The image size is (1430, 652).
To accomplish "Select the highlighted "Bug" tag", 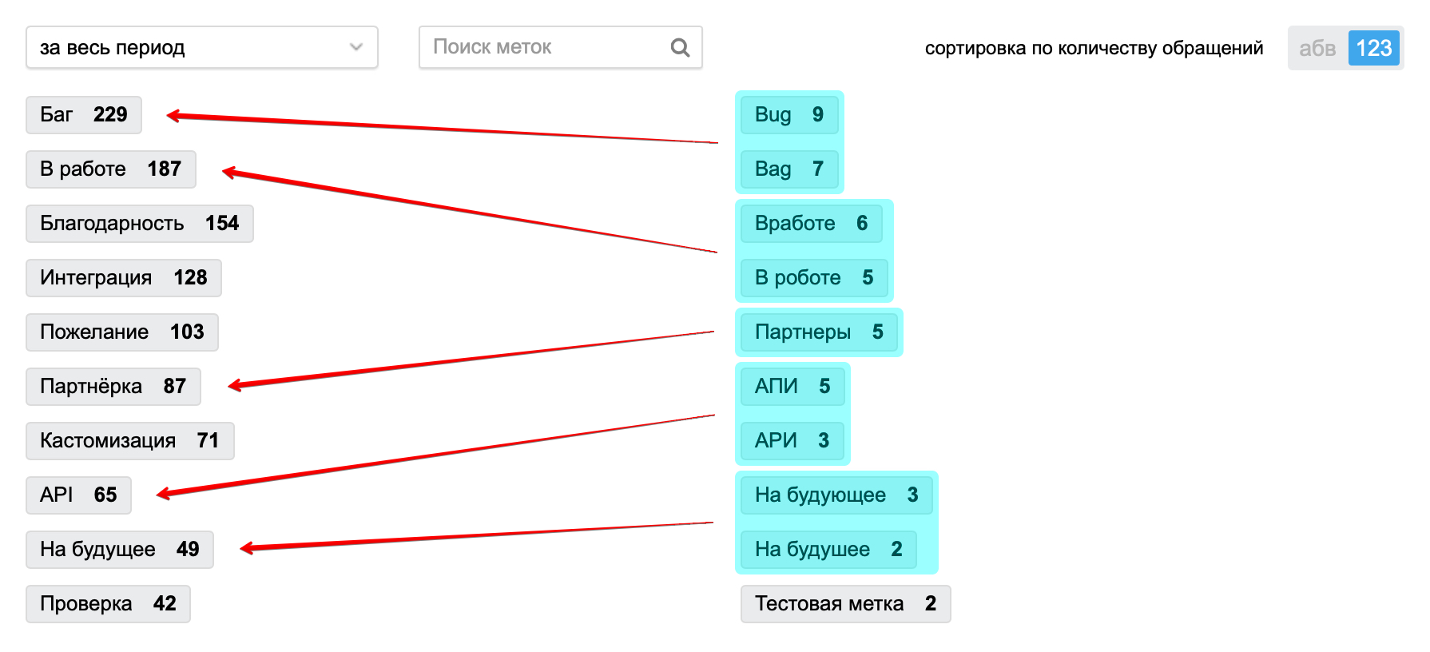I will 789,115.
